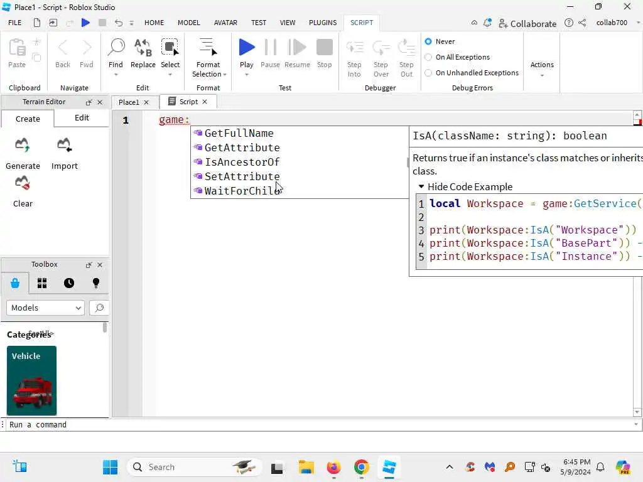Click the Undo arrow in quick access bar

coord(119,23)
